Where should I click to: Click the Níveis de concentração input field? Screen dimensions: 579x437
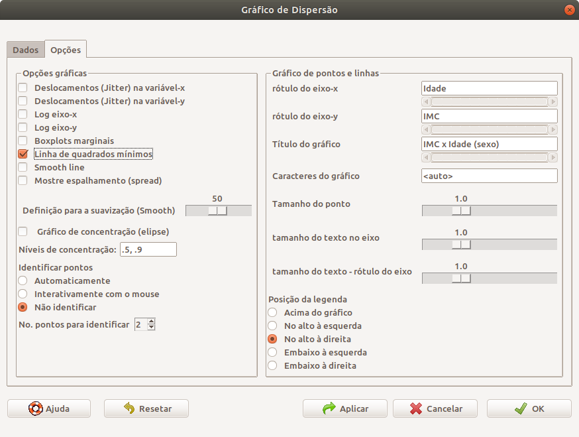(148, 249)
